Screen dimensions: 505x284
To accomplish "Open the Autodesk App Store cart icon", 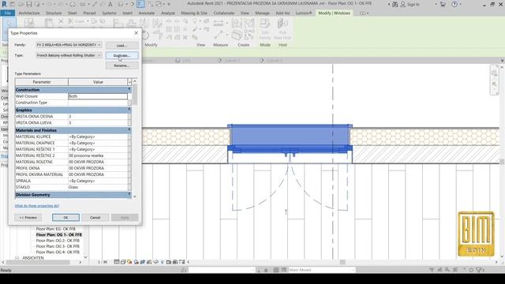I will (x=443, y=4).
